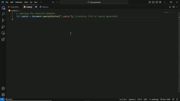Go forward with the right arrow
This screenshot has height=101, width=180.
tap(57, 2)
